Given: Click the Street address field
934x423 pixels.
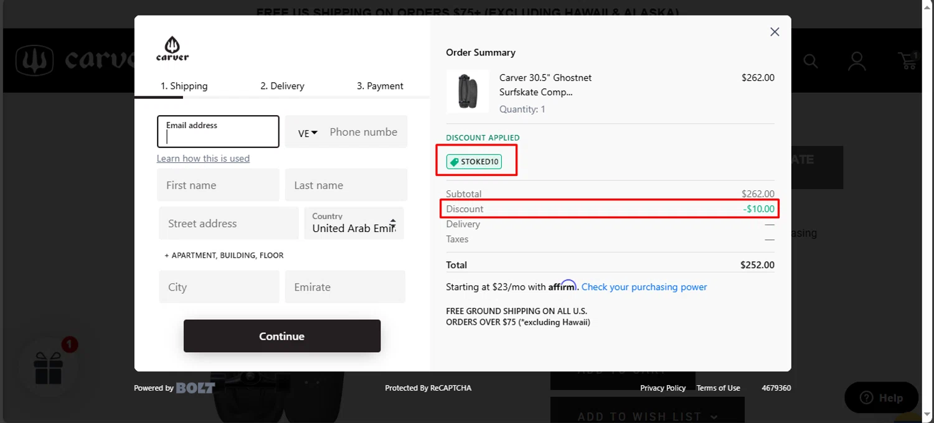Looking at the screenshot, I should [x=229, y=223].
